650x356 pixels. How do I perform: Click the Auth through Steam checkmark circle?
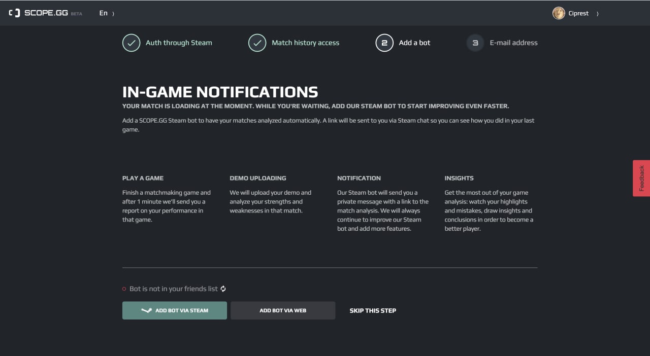click(x=131, y=43)
